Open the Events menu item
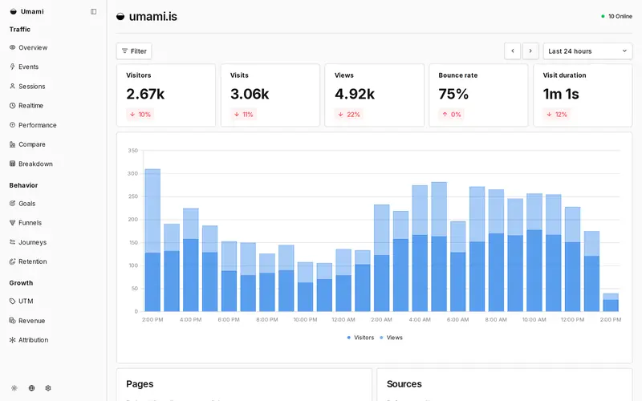 click(24, 67)
